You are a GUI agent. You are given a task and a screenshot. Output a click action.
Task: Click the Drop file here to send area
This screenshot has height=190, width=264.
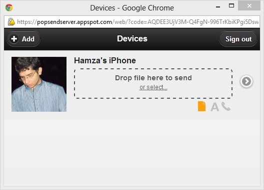153,83
